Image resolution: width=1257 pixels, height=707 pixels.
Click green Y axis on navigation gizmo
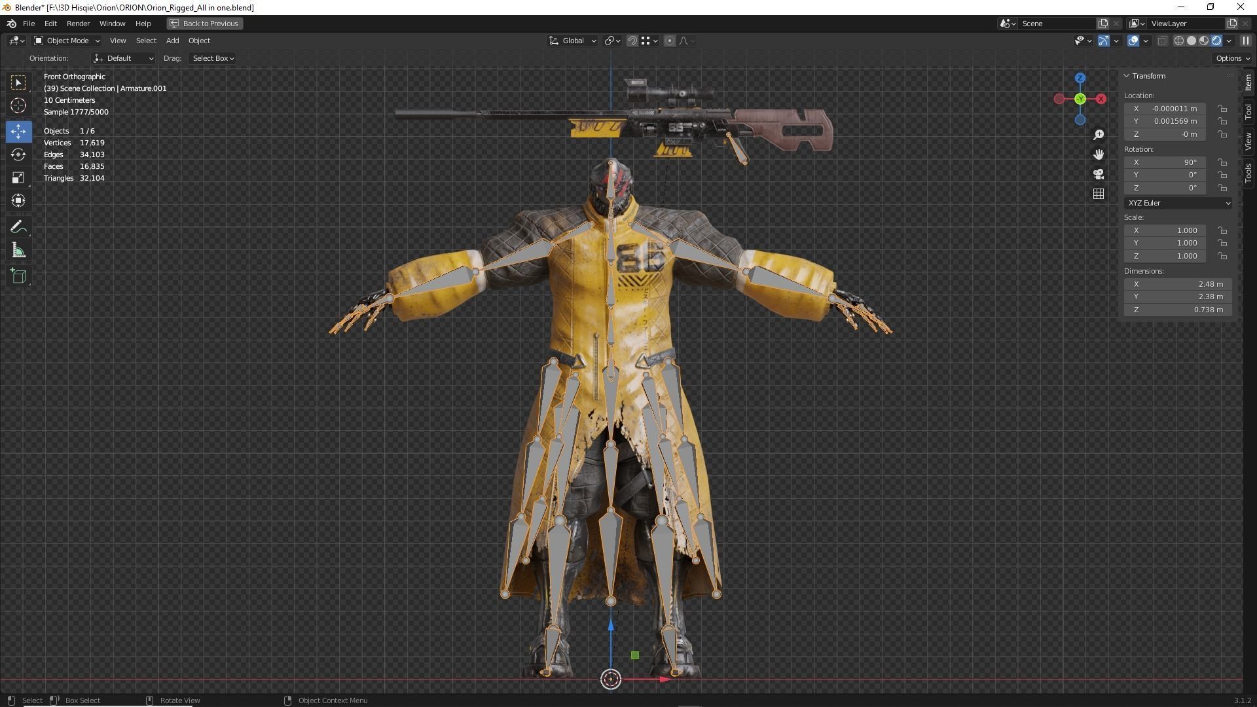[x=1080, y=99]
